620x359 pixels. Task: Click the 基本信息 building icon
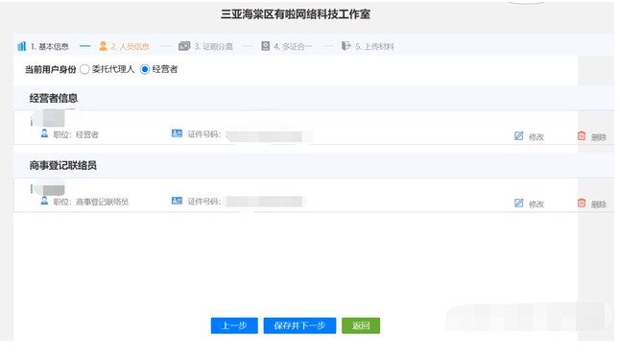(x=22, y=47)
